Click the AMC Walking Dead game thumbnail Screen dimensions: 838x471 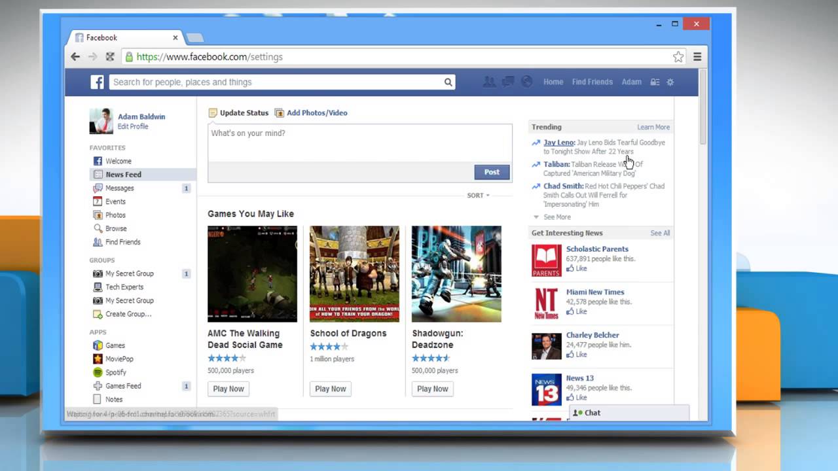(x=252, y=274)
